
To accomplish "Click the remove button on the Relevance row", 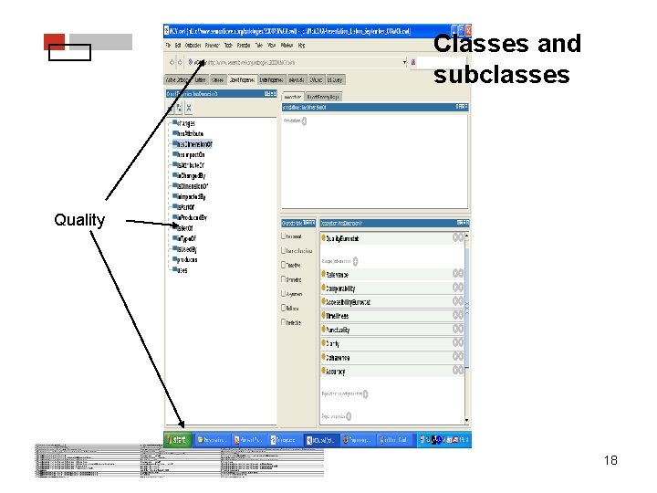I will tap(455, 273).
